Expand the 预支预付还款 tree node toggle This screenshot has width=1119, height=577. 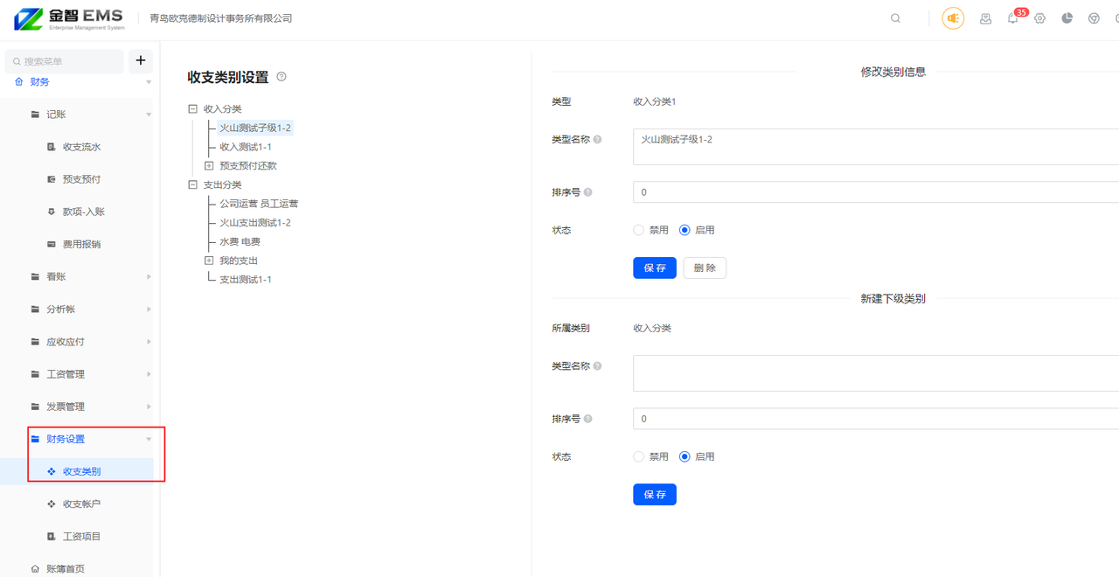coord(209,165)
